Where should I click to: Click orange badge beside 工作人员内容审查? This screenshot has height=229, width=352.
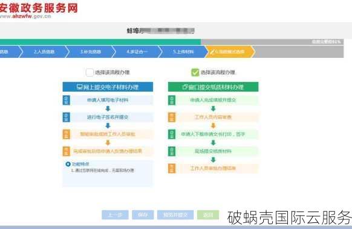click(172, 117)
